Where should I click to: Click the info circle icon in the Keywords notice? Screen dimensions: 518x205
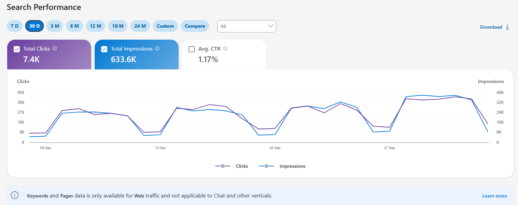(15, 195)
